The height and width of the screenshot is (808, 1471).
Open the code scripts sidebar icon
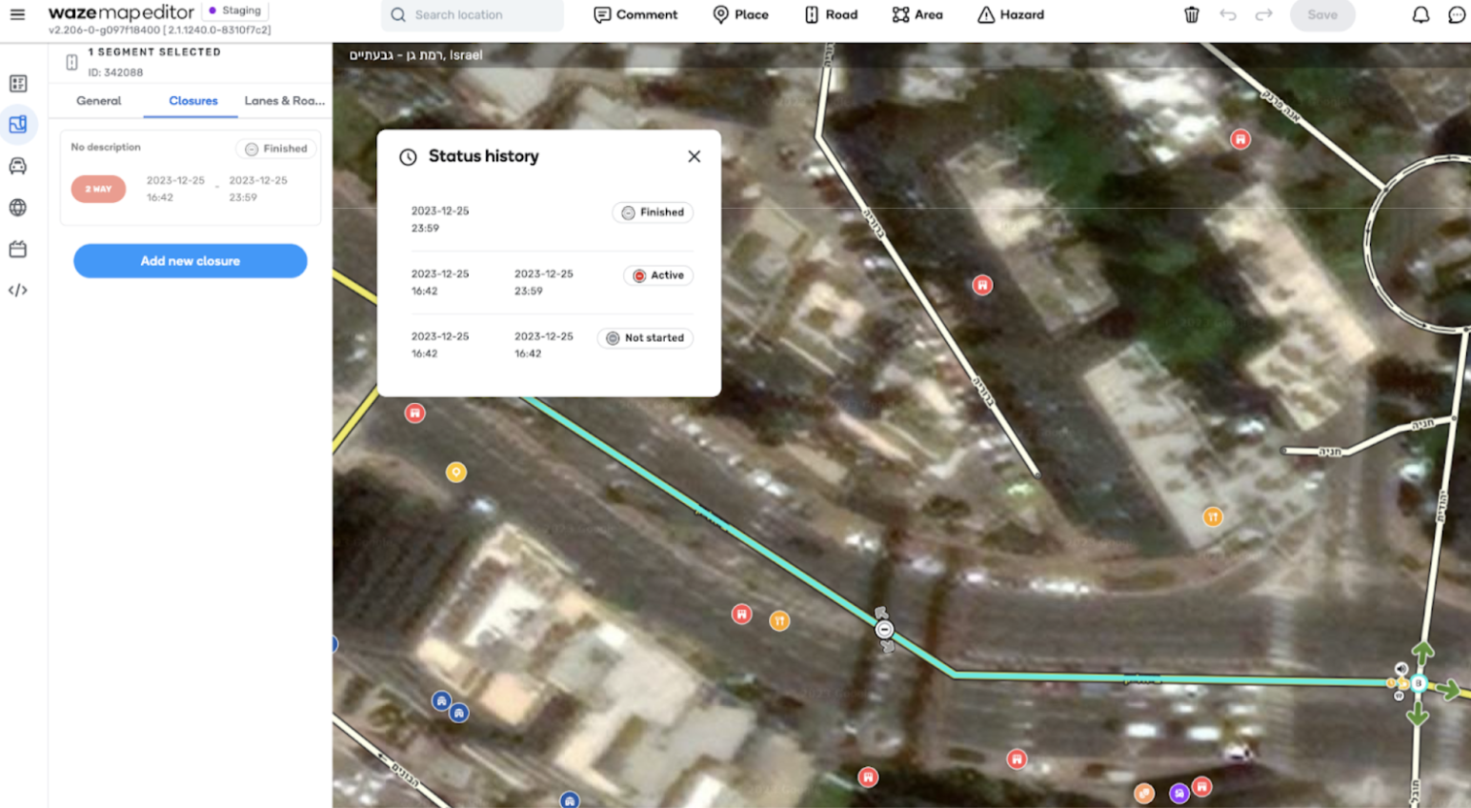pyautogui.click(x=18, y=291)
